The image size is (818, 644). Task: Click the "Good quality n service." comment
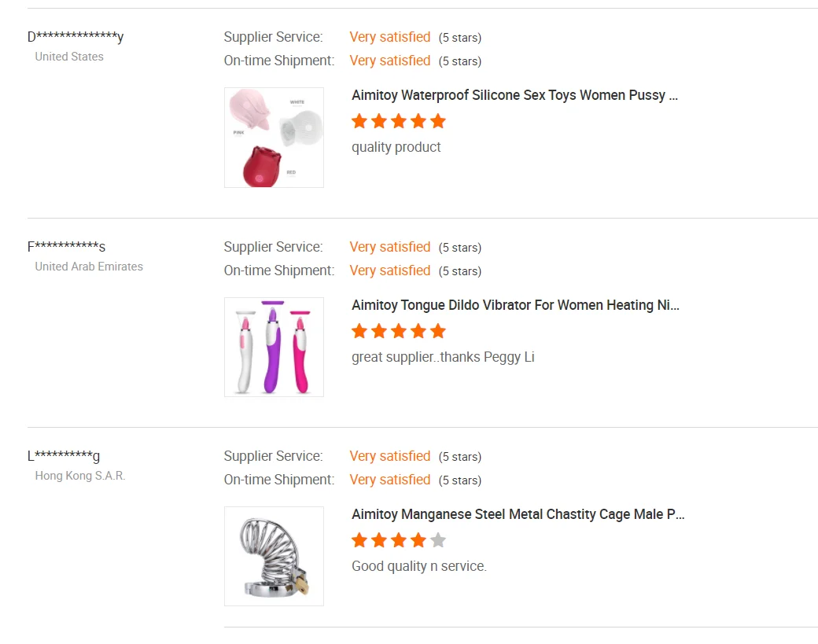pyautogui.click(x=419, y=566)
